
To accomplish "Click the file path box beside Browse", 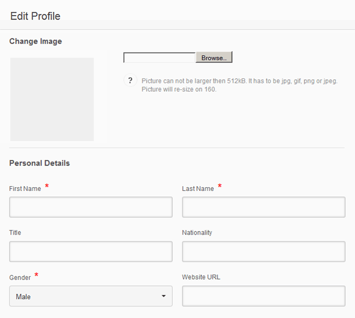I will tap(160, 58).
